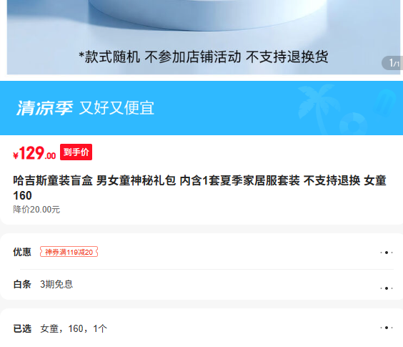Tap the swim ring graphic in banner
The image size is (403, 347).
[353, 124]
